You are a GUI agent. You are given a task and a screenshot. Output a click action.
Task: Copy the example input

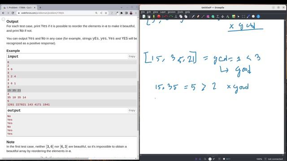click(x=132, y=56)
